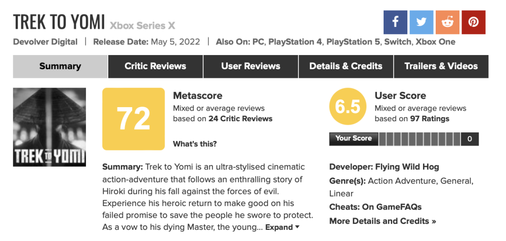
Task: Click 'What's this?' under Metascore
Action: point(195,144)
